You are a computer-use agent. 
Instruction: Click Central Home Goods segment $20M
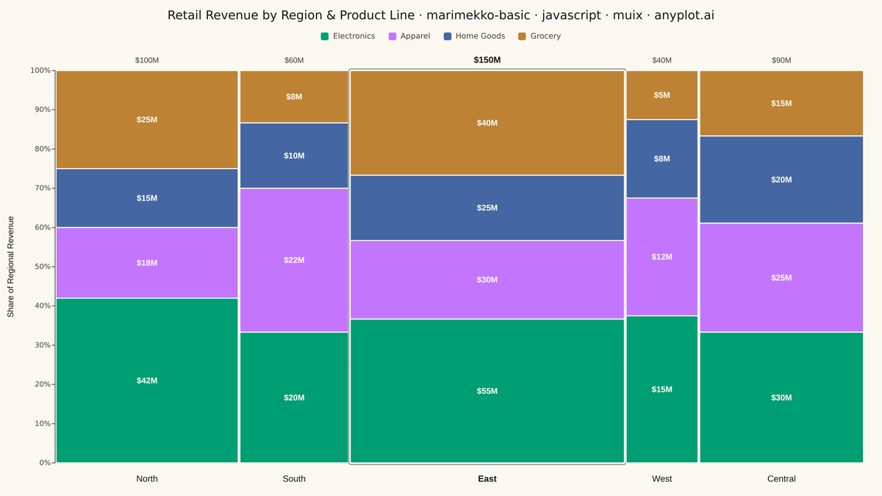pyautogui.click(x=781, y=180)
